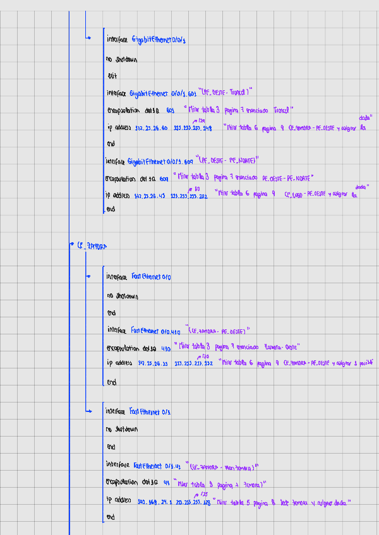This screenshot has height=535, width=379.
Task: Click the arrow beside interface FastEthernet 0/0
Action: coord(88,276)
